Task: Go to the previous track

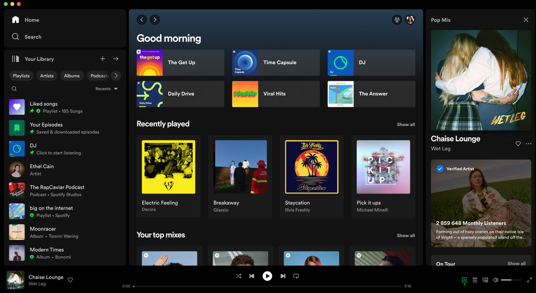Action: tap(252, 276)
